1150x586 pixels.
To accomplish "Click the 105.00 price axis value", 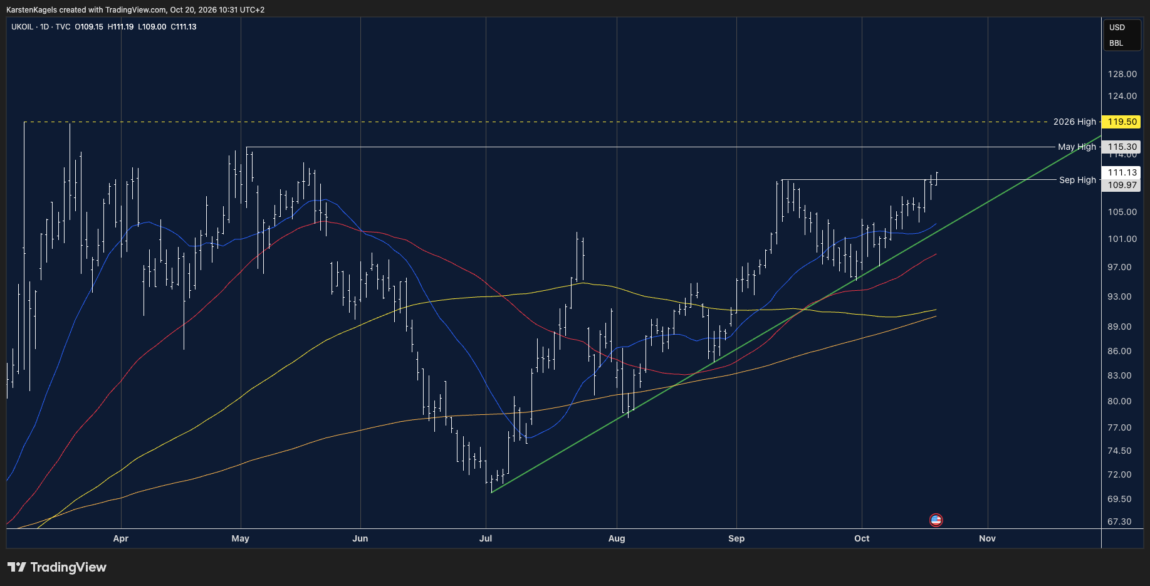I will 1122,212.
